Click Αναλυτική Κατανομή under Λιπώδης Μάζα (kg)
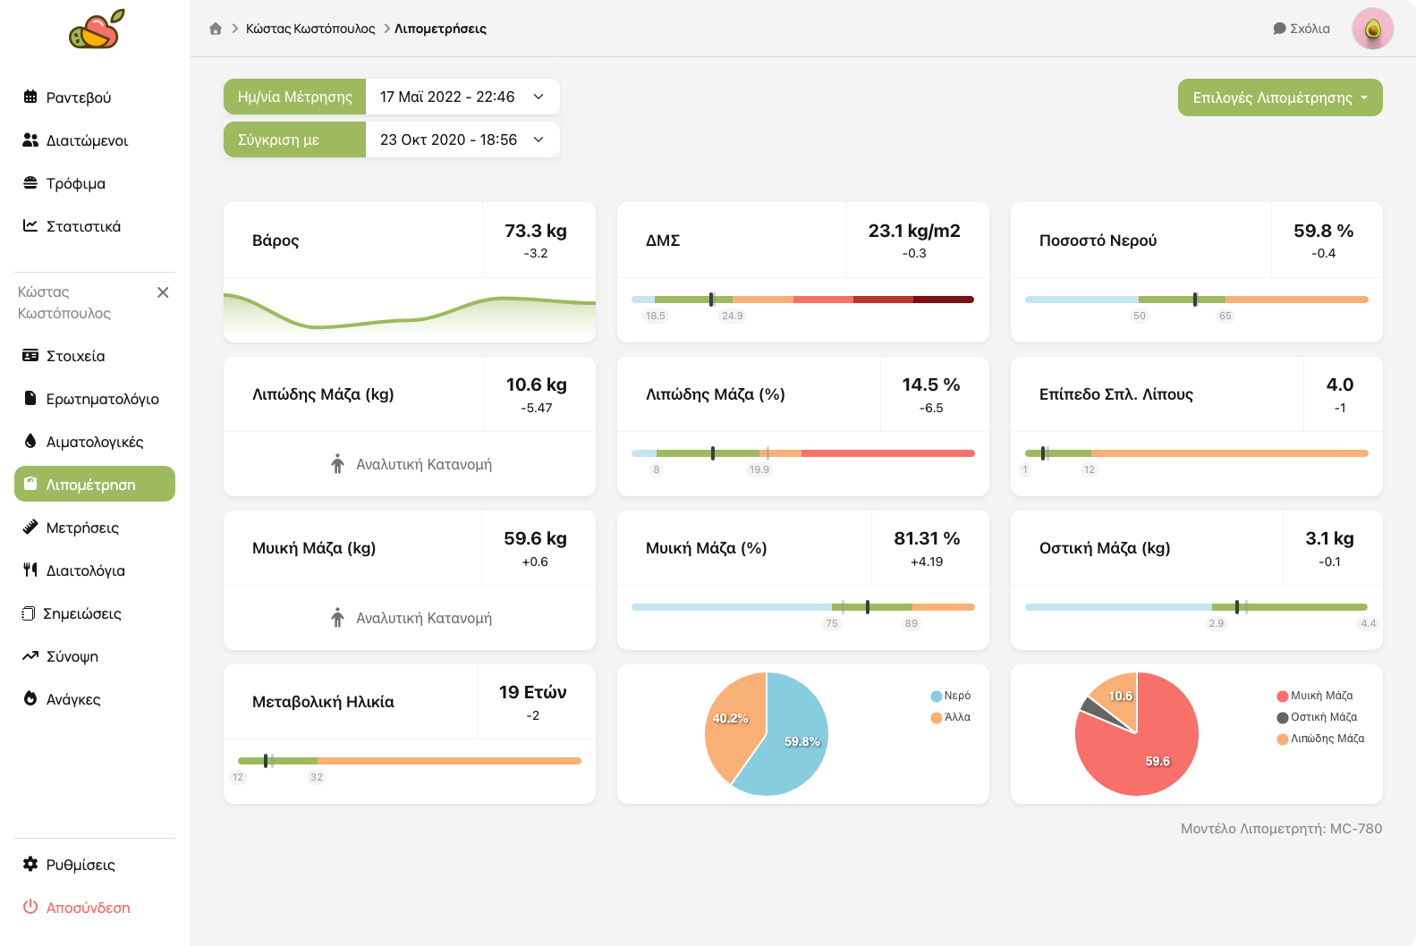 click(411, 464)
